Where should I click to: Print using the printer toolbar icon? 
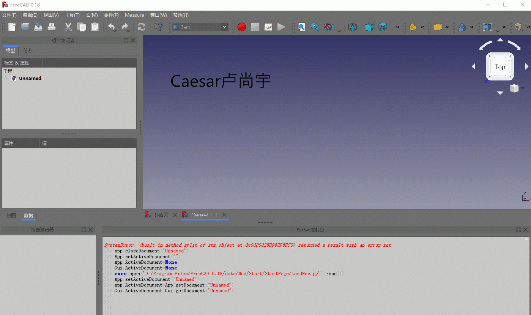click(52, 27)
